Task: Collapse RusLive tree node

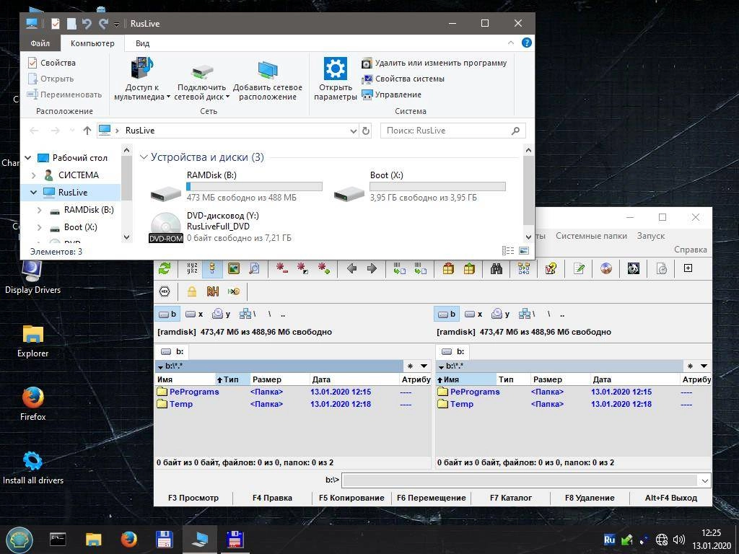Action: point(33,192)
